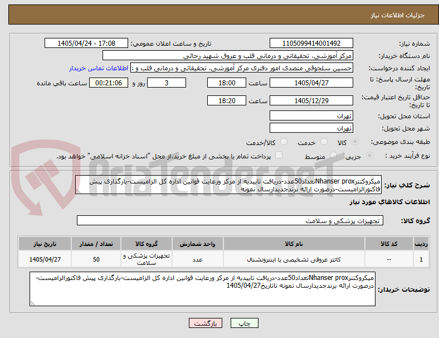Click response deadline date 1405/04/27 field
The image size is (439, 338).
(311, 83)
